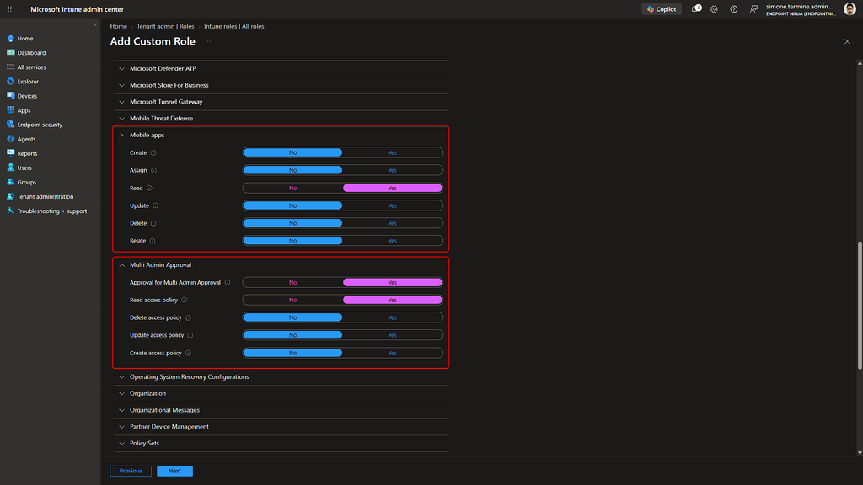Image resolution: width=863 pixels, height=485 pixels.
Task: Click the page vertical scrollbar thumb
Action: (860, 305)
